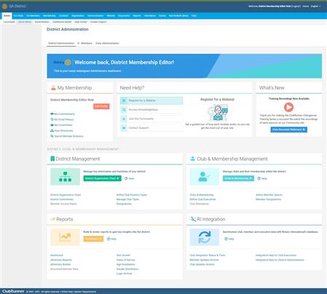Open the Search Member Directory link

[67, 136]
